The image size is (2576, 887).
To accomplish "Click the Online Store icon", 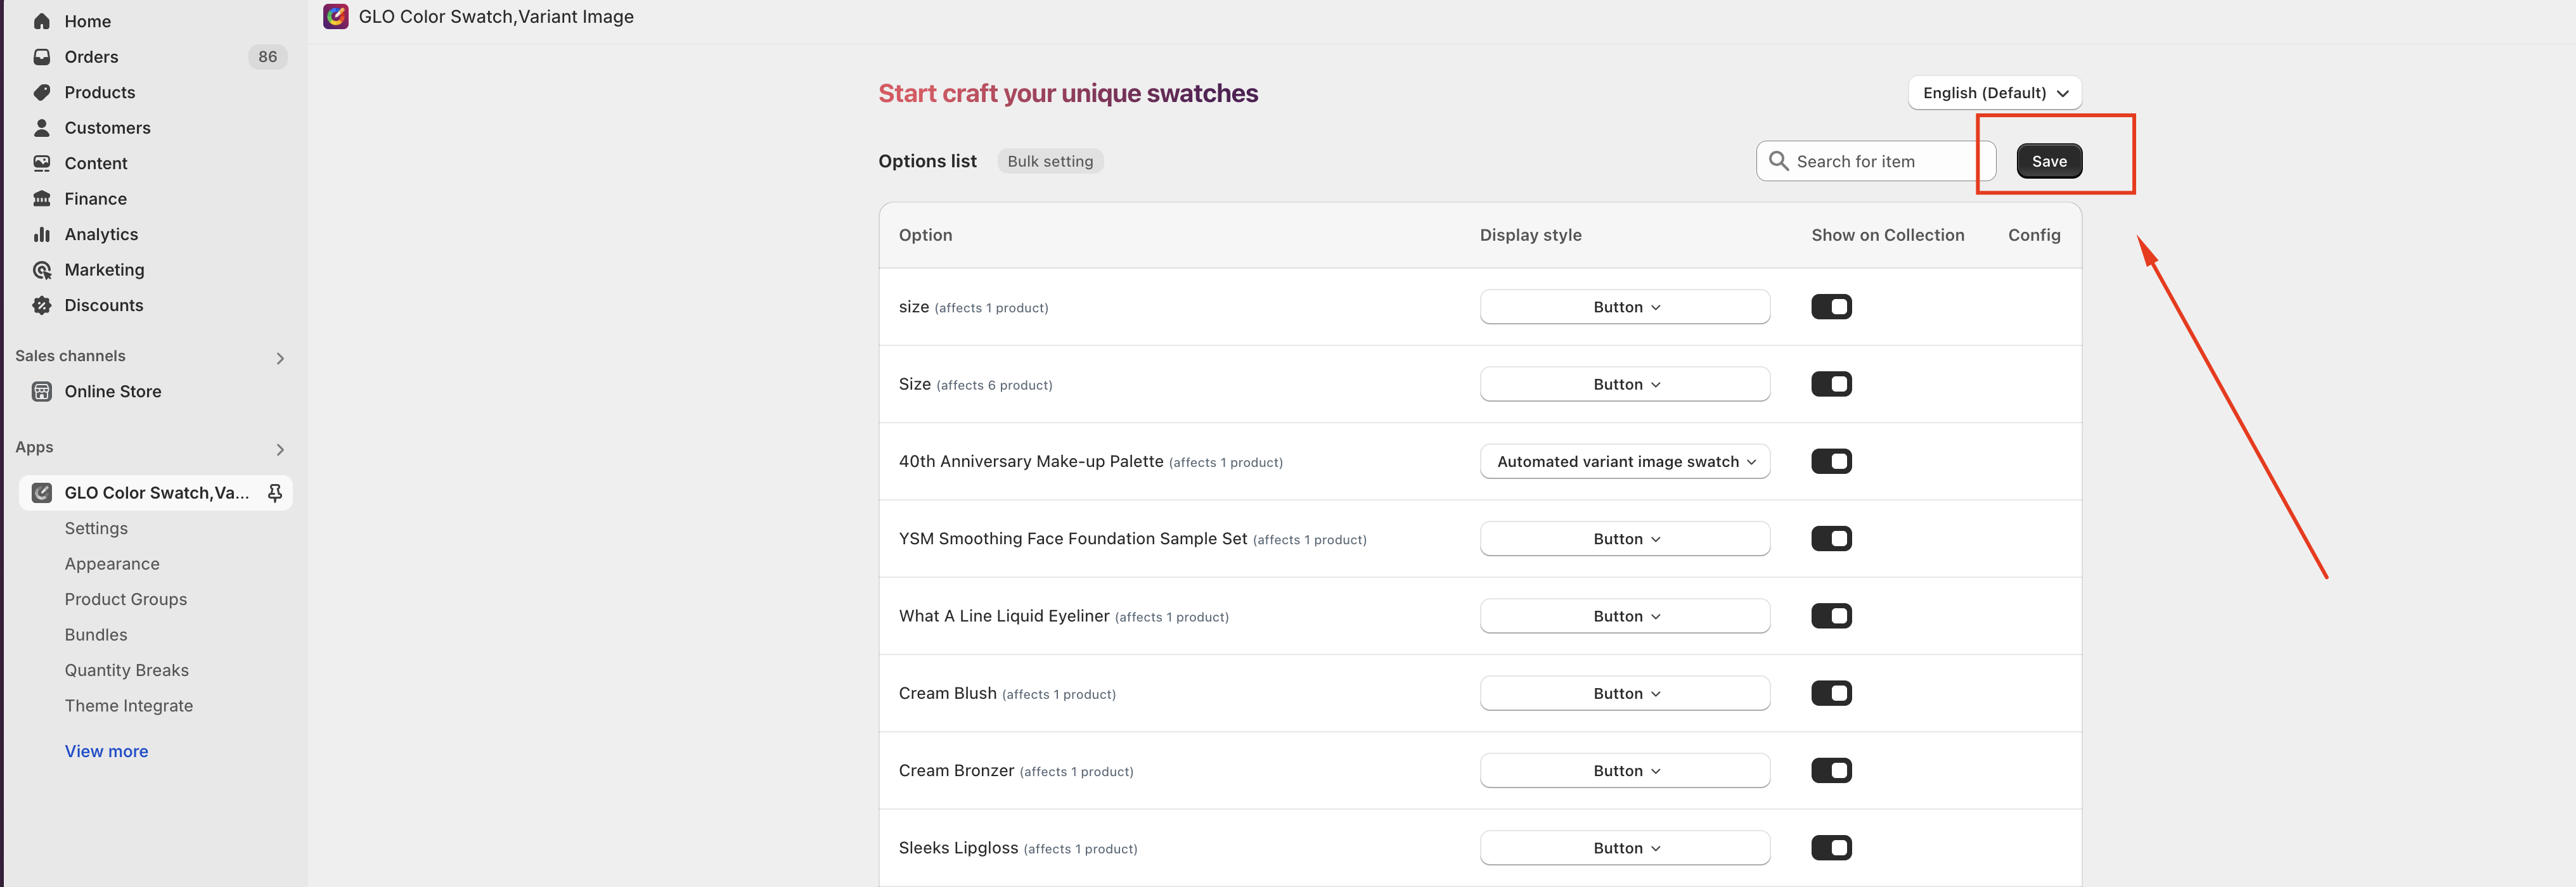I will tap(42, 391).
